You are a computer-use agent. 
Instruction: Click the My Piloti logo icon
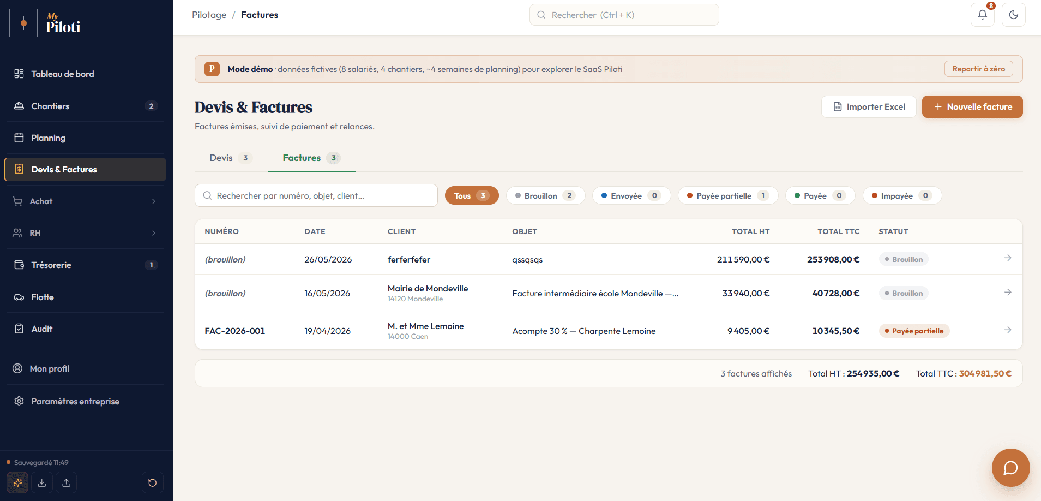[x=23, y=23]
